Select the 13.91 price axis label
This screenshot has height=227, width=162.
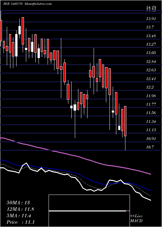(x=151, y=19)
